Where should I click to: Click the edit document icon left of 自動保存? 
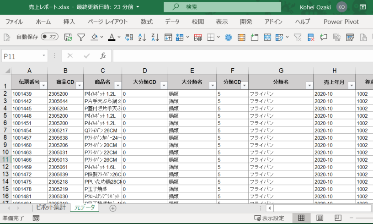pos(7,37)
